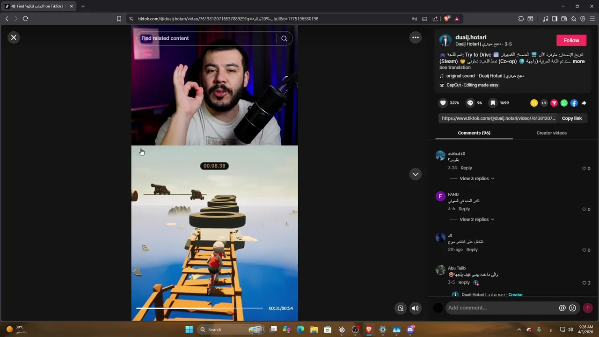The width and height of the screenshot is (599, 337).
Task: Open duaij.hotari profile name
Action: [471, 37]
